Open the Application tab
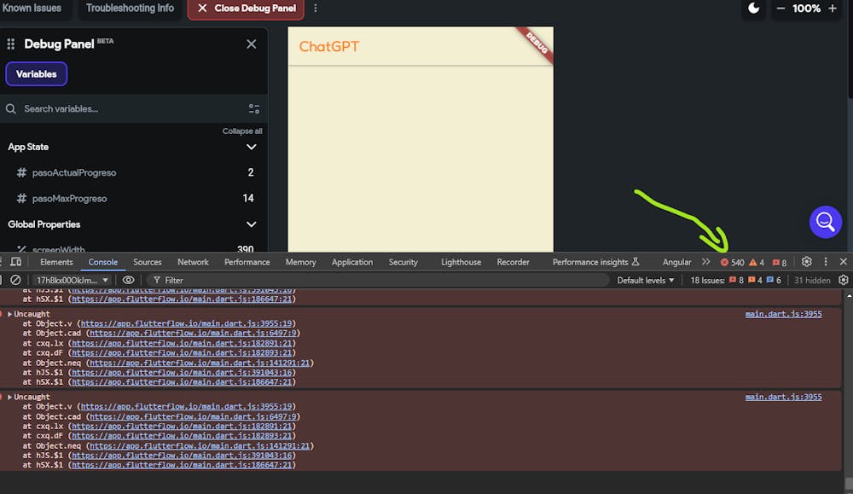 [352, 262]
